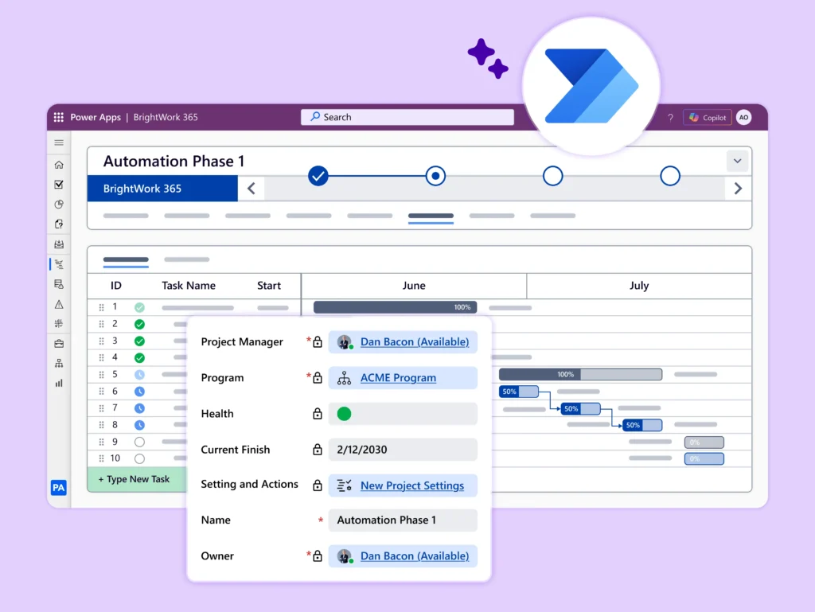Click the green Health indicator dot
The image size is (815, 612).
344,414
